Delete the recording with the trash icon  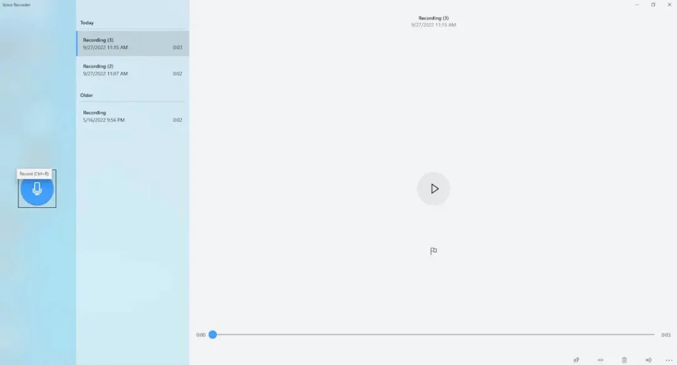tap(624, 360)
